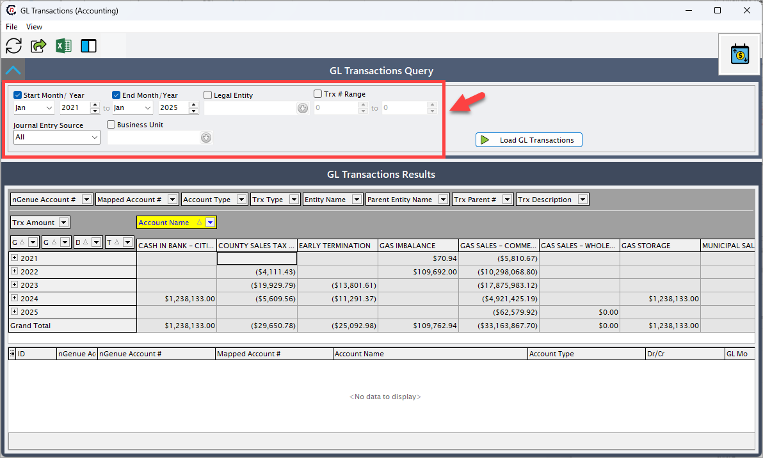The width and height of the screenshot is (763, 458).
Task: Select the ($33,163,867.70) grand total cell
Action: tap(499, 326)
